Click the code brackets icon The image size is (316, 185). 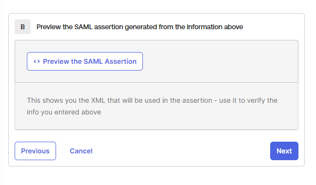pos(37,61)
